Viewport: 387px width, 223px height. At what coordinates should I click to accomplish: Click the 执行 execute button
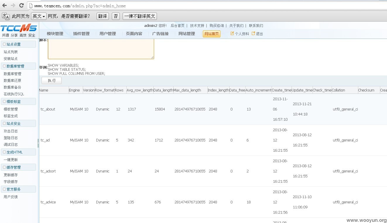[52, 80]
